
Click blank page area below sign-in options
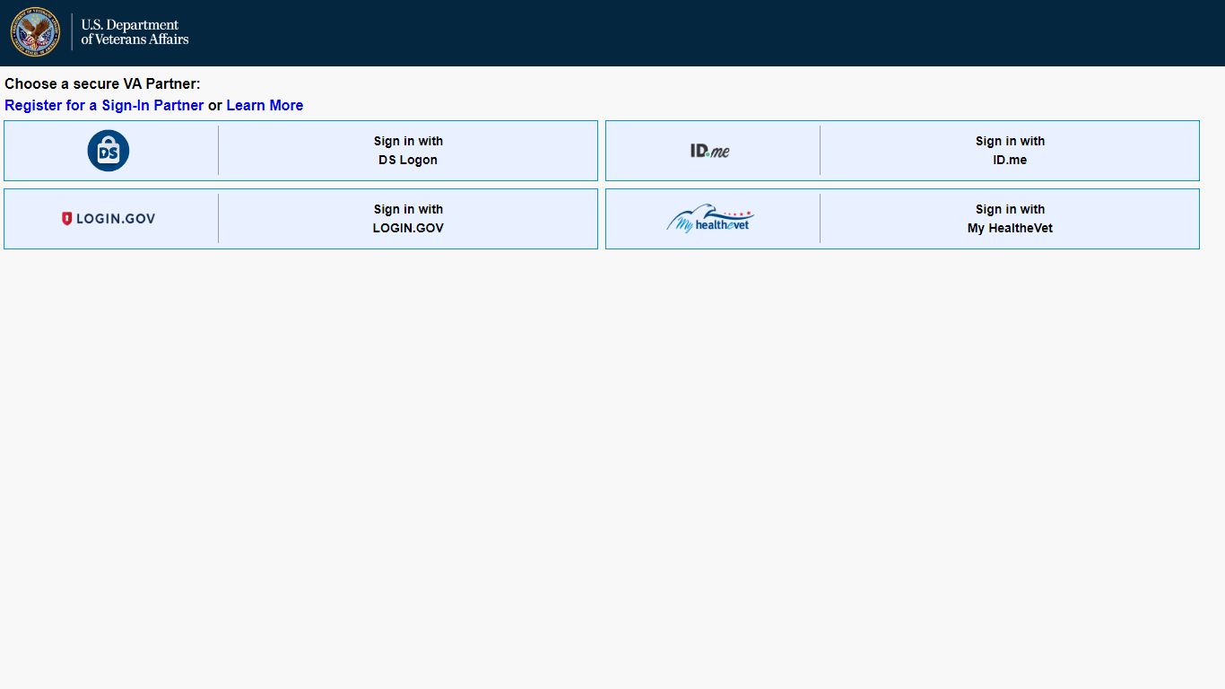[612, 467]
